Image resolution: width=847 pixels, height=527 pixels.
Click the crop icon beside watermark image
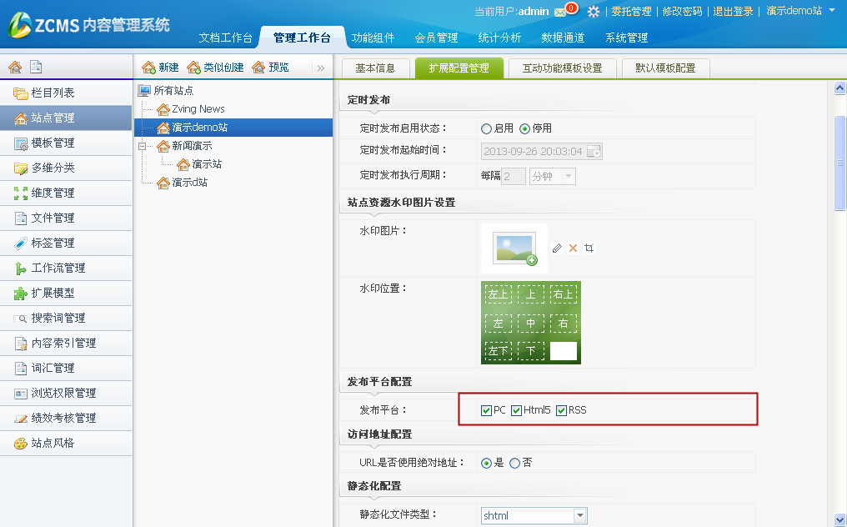589,248
